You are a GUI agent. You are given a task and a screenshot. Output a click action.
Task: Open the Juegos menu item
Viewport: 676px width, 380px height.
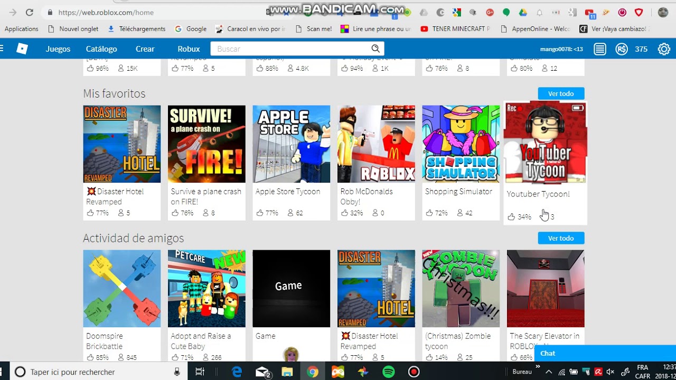coord(58,49)
